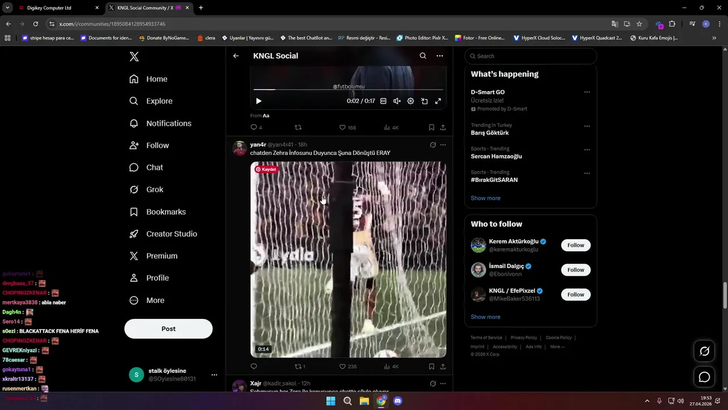Seek on the top video progress bar
This screenshot has height=410, width=728.
(348, 89)
